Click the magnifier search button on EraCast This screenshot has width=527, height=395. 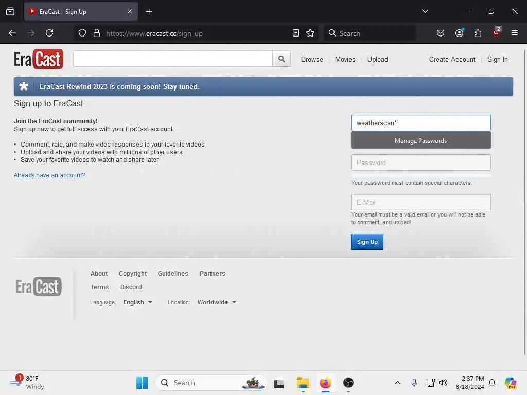coord(282,59)
